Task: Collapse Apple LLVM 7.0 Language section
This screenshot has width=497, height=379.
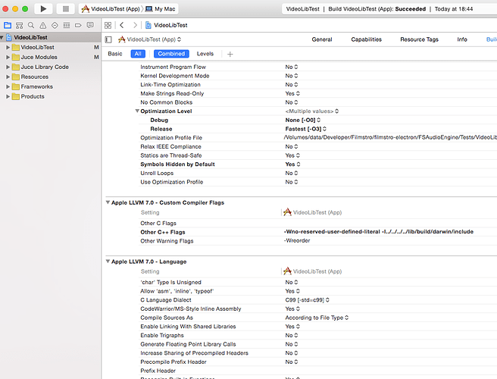Action: [x=108, y=262]
